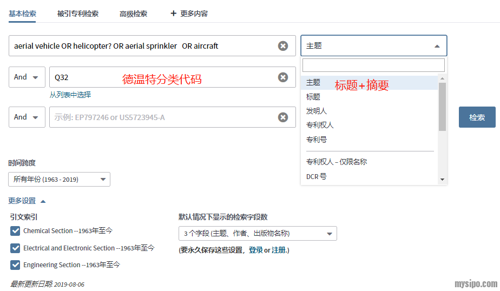The height and width of the screenshot is (291, 500).
Task: Focus the dropdown filter search box
Action: click(x=373, y=65)
